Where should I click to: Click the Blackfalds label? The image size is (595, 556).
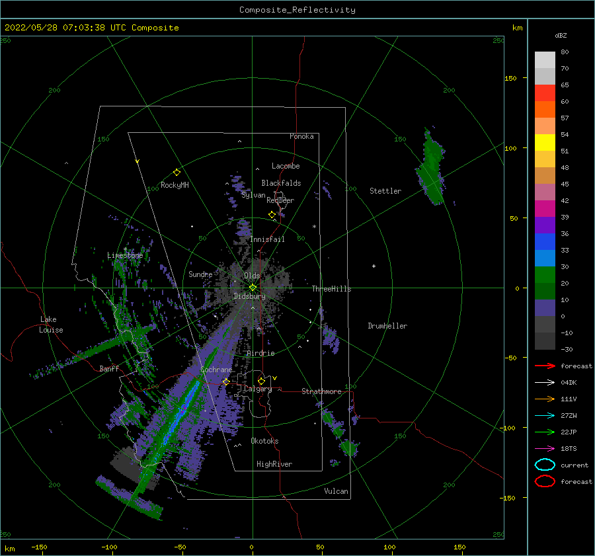tap(281, 183)
